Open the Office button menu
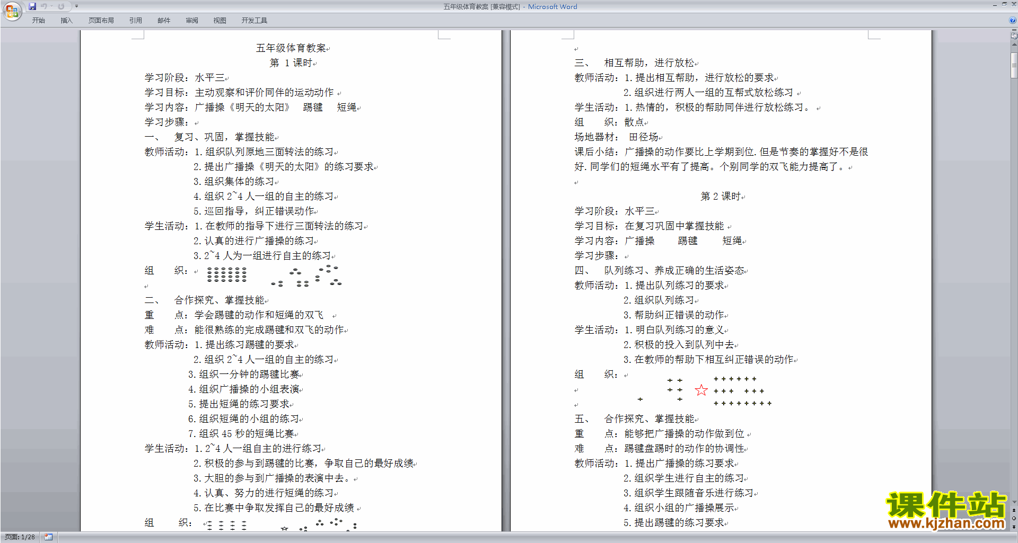 (x=12, y=11)
